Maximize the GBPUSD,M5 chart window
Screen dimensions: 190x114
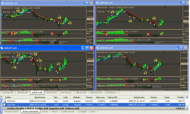[184, 3]
